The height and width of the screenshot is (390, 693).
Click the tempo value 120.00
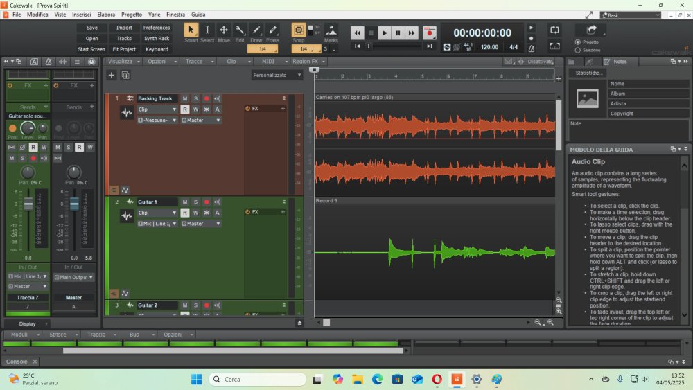tap(489, 47)
